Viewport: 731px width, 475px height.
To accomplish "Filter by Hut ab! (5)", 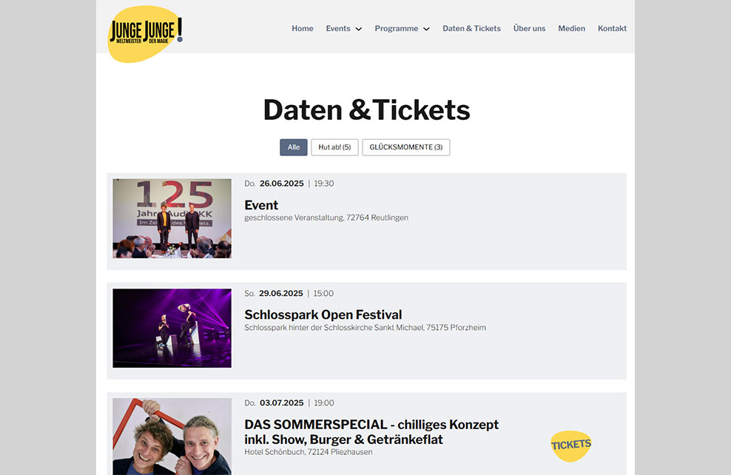I will 334,147.
